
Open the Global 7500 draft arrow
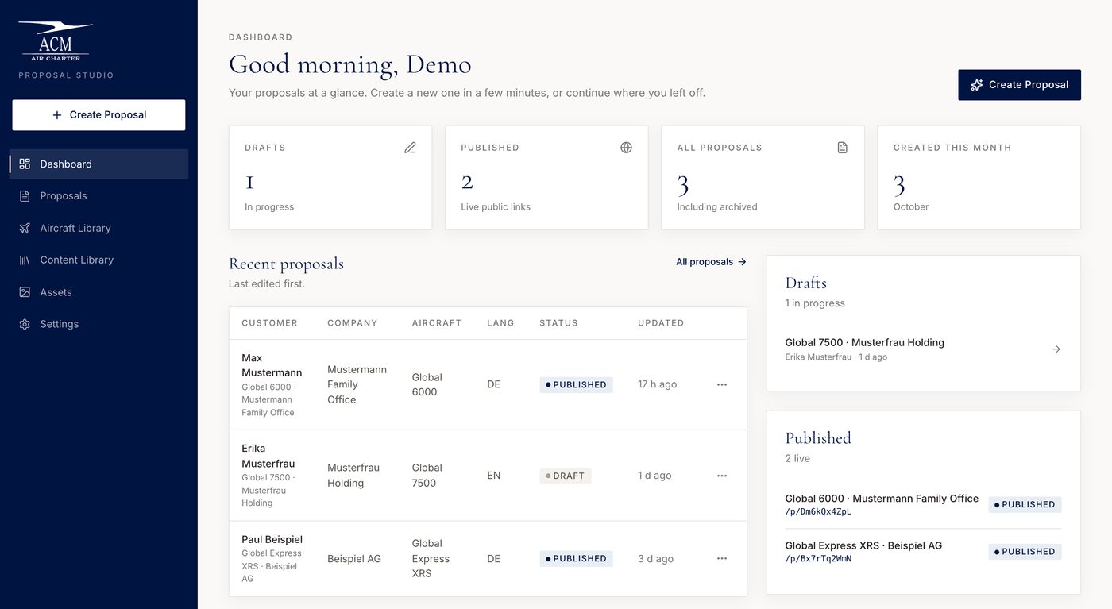[x=1056, y=349]
